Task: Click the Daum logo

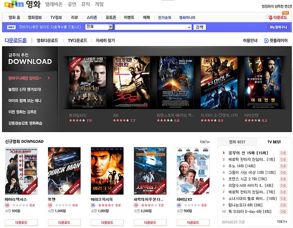Action: (14, 4)
